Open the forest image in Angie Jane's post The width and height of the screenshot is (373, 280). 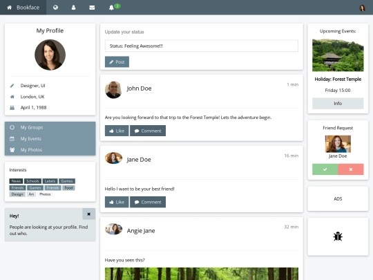click(x=202, y=274)
